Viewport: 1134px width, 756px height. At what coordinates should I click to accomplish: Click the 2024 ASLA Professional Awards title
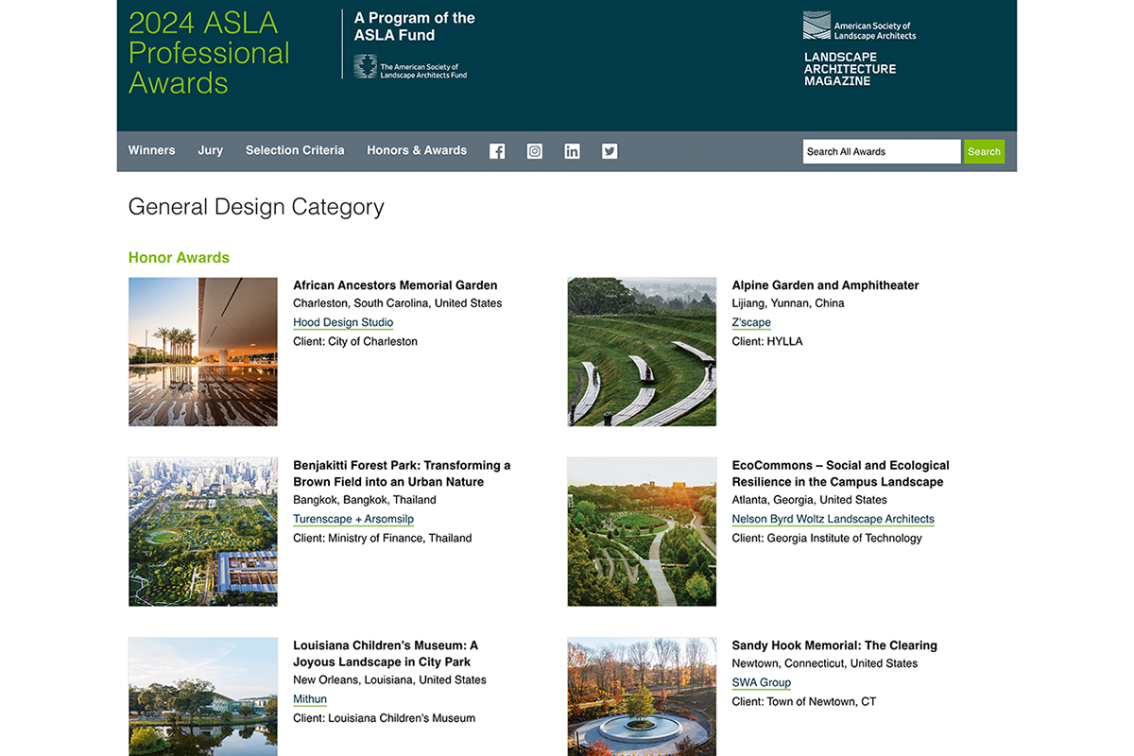[x=209, y=52]
